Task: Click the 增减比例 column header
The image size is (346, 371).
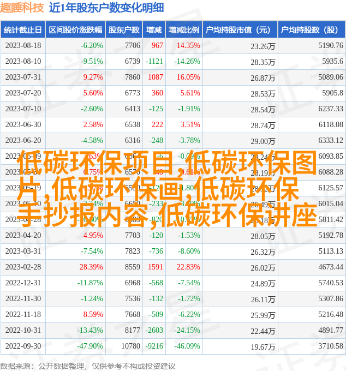Action: [x=184, y=30]
